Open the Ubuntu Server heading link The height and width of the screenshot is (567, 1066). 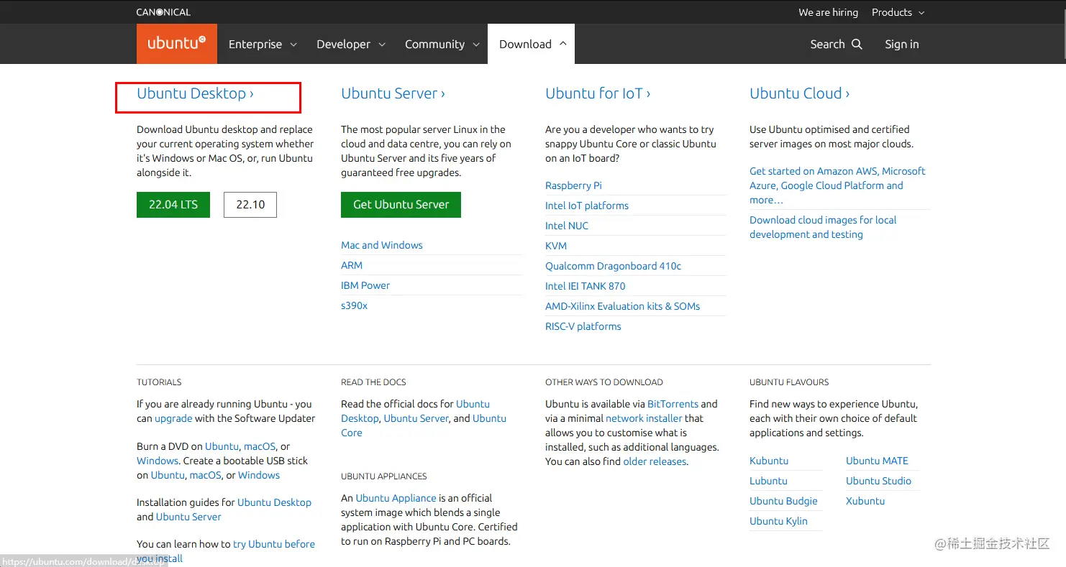click(393, 93)
